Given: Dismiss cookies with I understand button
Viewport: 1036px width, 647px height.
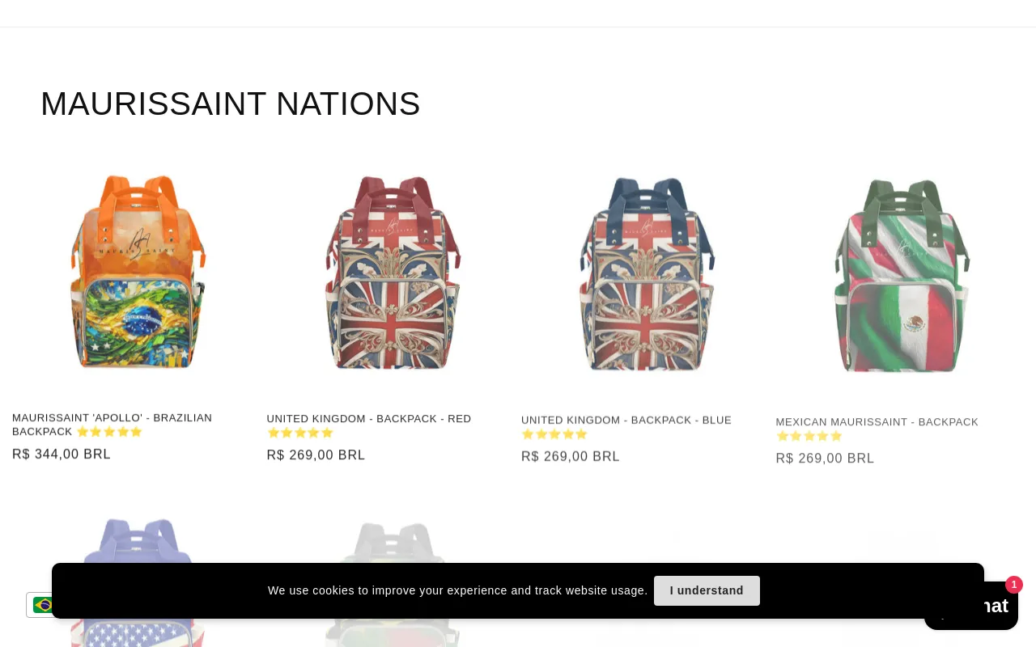Looking at the screenshot, I should point(707,590).
